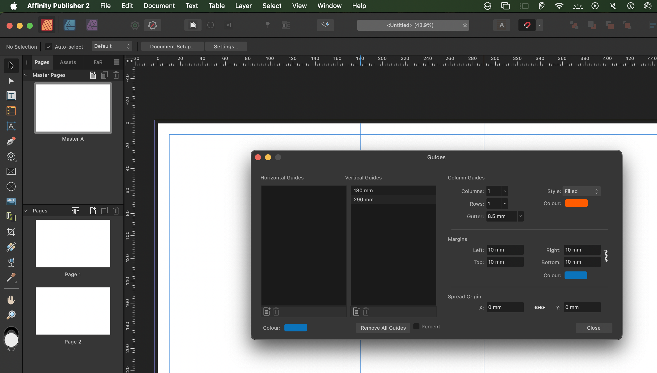The image size is (657, 373).
Task: Open Document Setup
Action: click(172, 46)
